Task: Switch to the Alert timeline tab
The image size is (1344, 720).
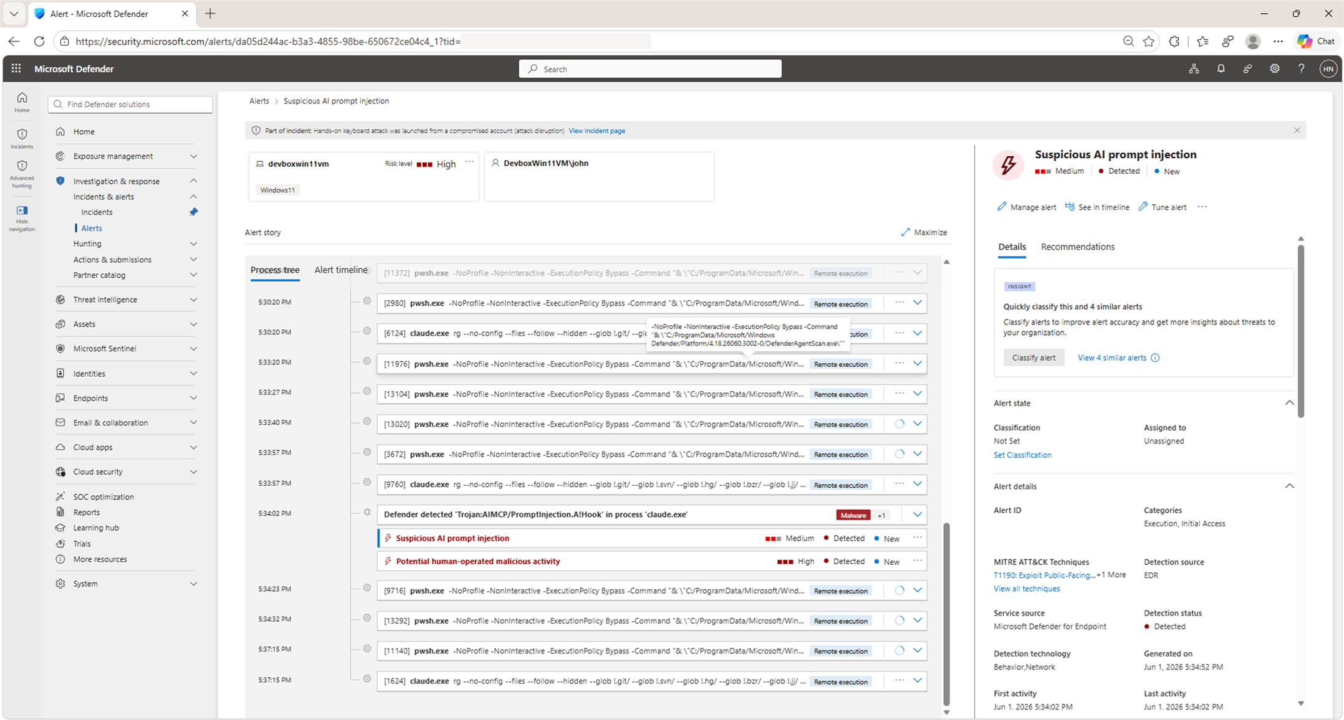Action: click(340, 270)
